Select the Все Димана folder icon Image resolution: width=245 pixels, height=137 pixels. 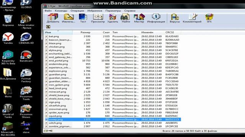(x=8, y=74)
